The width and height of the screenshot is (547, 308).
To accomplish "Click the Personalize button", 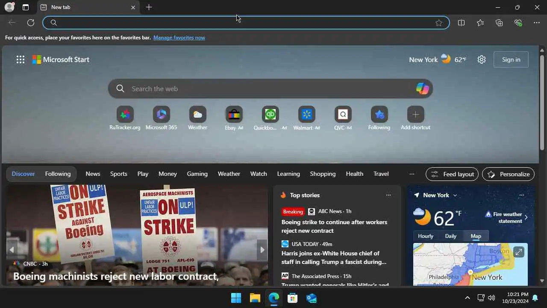I will 509,174.
